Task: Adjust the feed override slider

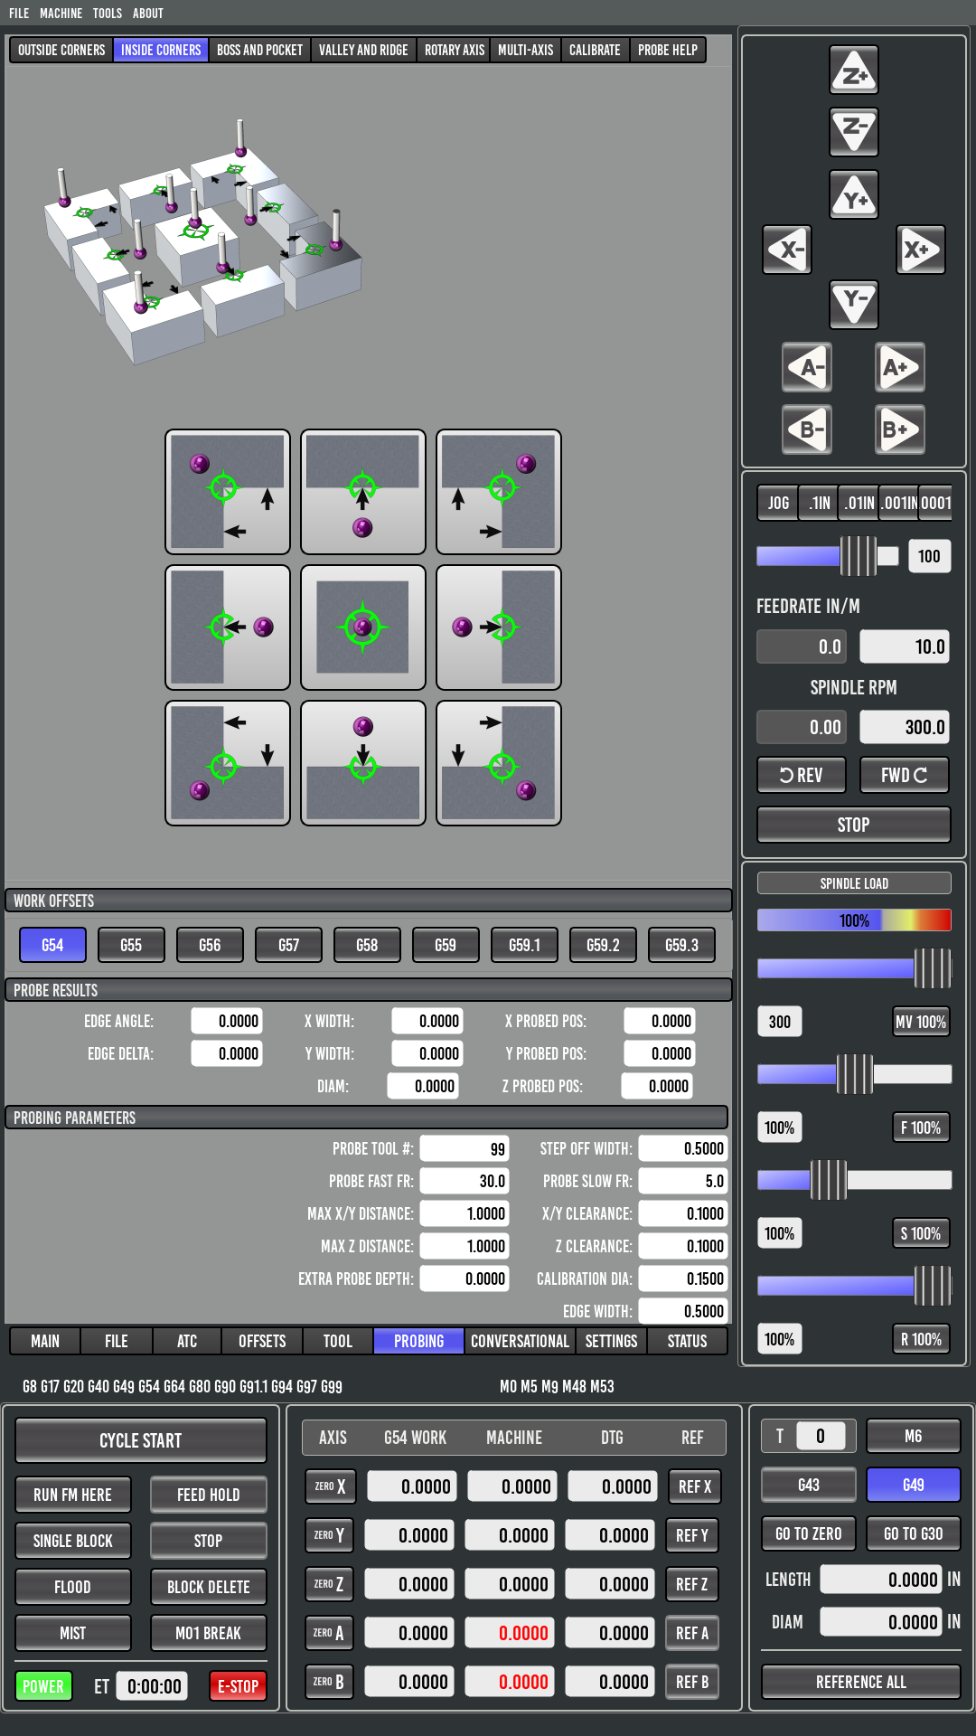Action: (x=854, y=1074)
